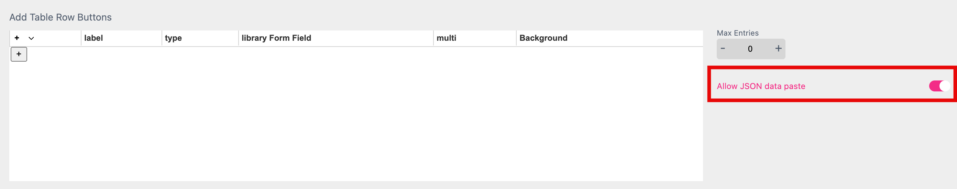
Task: Select the label column header
Action: tap(93, 38)
